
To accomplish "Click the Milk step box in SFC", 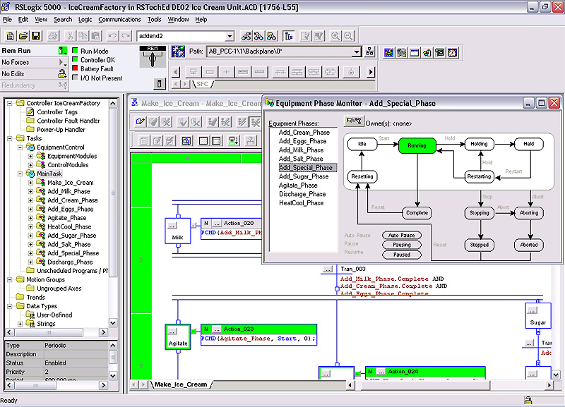I will pyautogui.click(x=178, y=231).
